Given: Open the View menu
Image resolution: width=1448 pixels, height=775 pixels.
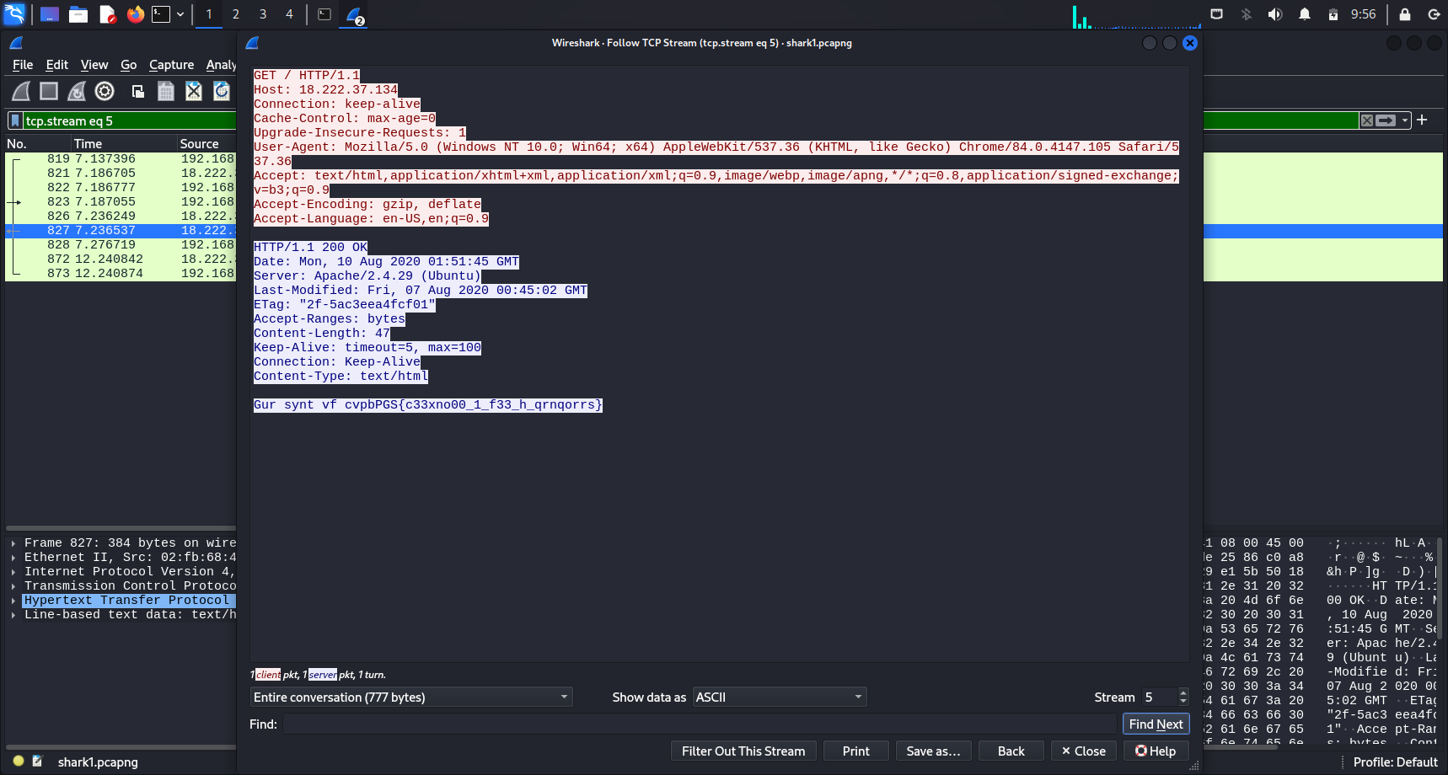Looking at the screenshot, I should coord(94,65).
